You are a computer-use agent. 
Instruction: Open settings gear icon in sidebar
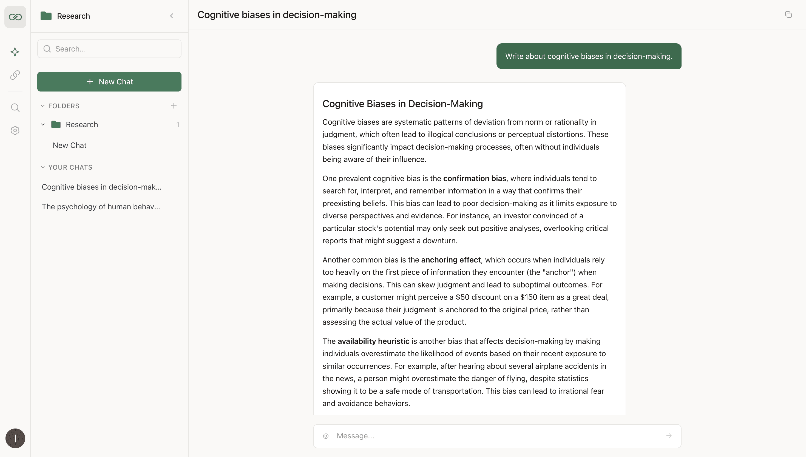click(x=15, y=130)
